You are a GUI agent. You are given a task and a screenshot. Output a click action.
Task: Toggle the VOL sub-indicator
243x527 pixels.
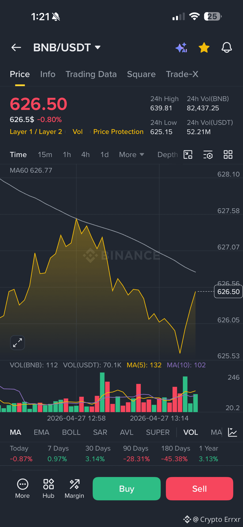191,432
